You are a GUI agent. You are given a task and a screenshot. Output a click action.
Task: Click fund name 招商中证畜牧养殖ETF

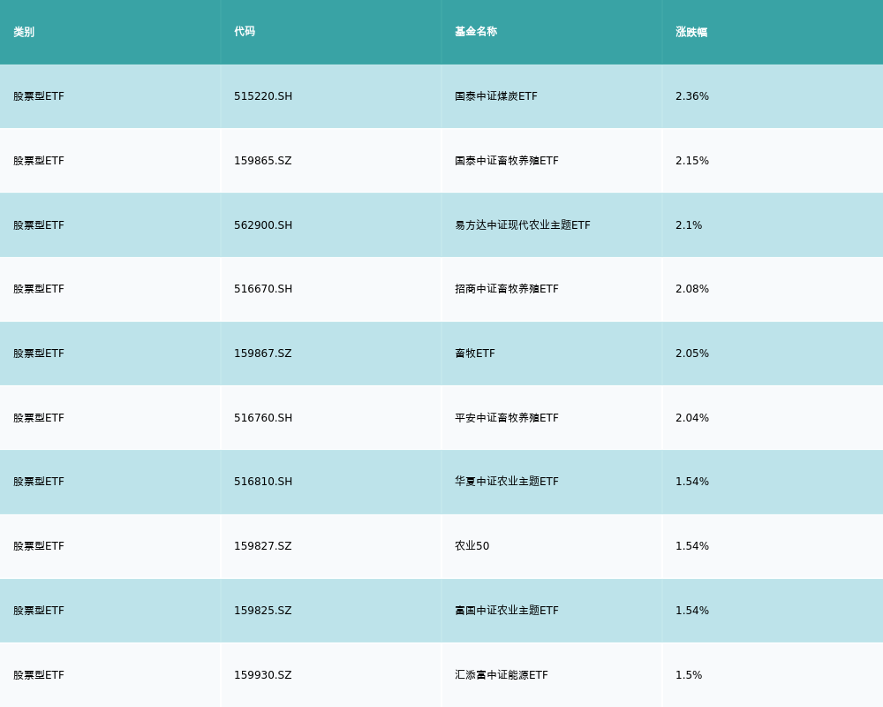[x=507, y=289]
